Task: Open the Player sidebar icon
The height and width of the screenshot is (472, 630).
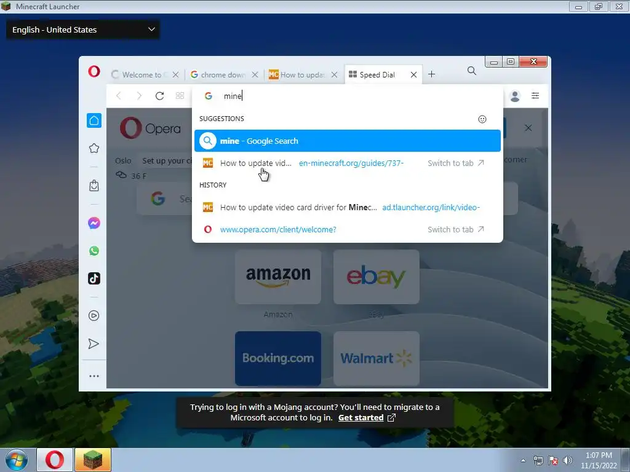Action: click(94, 315)
